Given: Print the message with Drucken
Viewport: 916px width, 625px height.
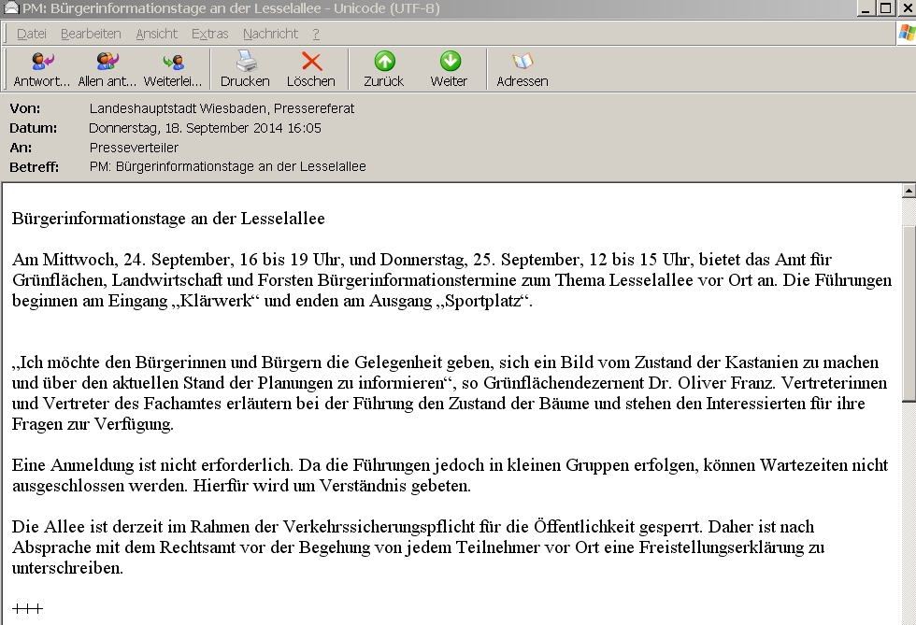Looking at the screenshot, I should (245, 69).
